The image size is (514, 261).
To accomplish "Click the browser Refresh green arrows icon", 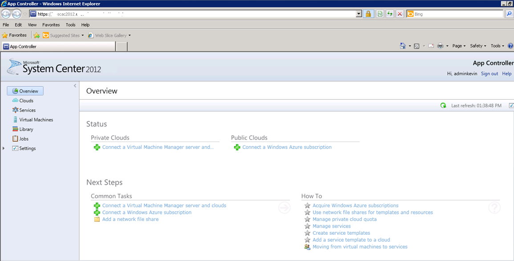I will pos(390,14).
